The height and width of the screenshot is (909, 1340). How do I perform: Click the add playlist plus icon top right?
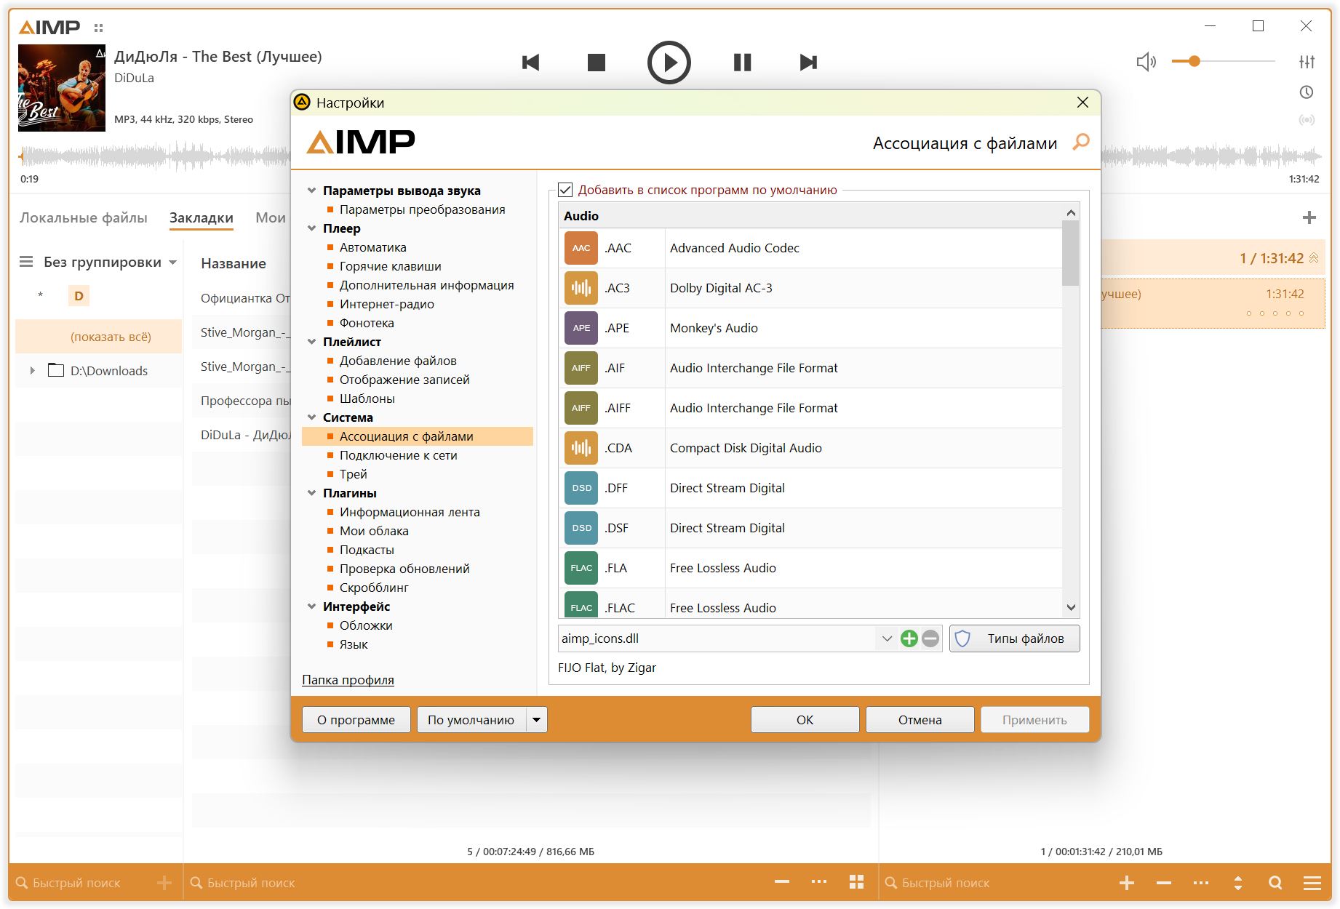pos(1309,217)
